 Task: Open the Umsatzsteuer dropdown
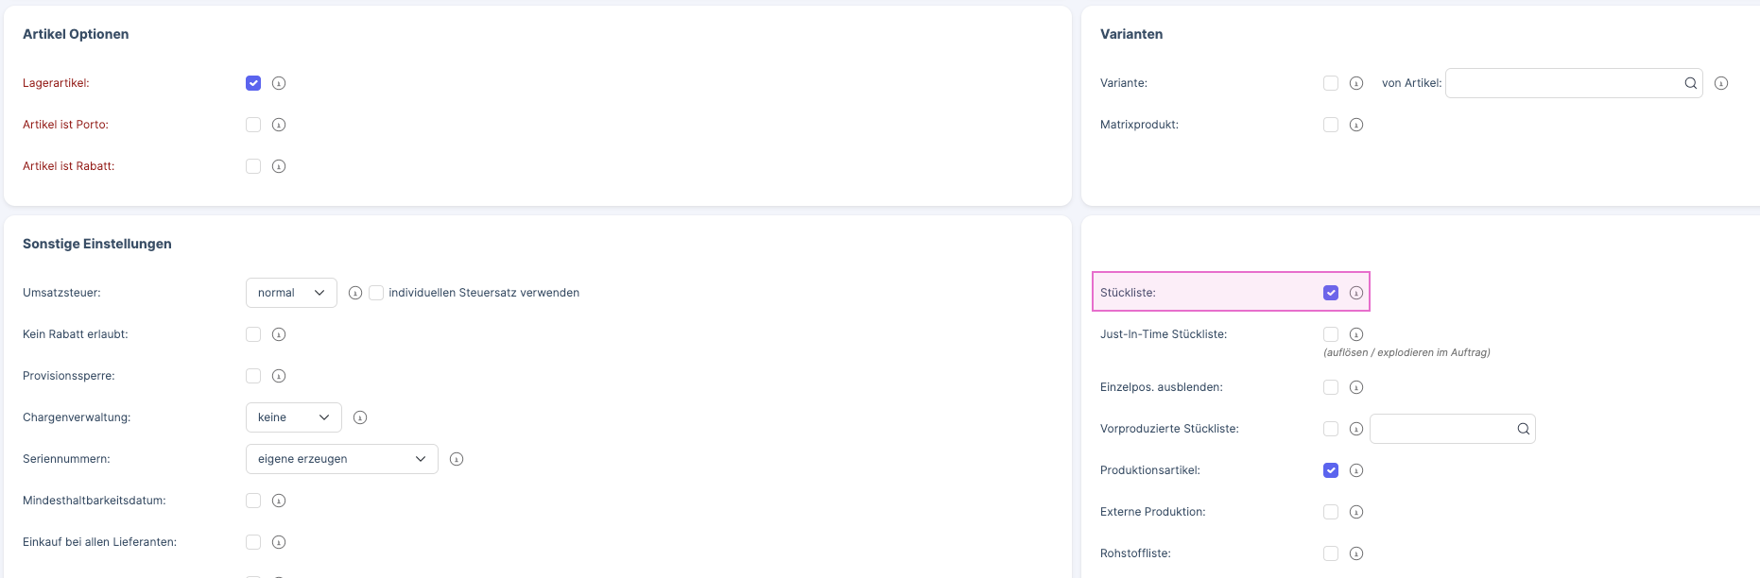coord(291,293)
